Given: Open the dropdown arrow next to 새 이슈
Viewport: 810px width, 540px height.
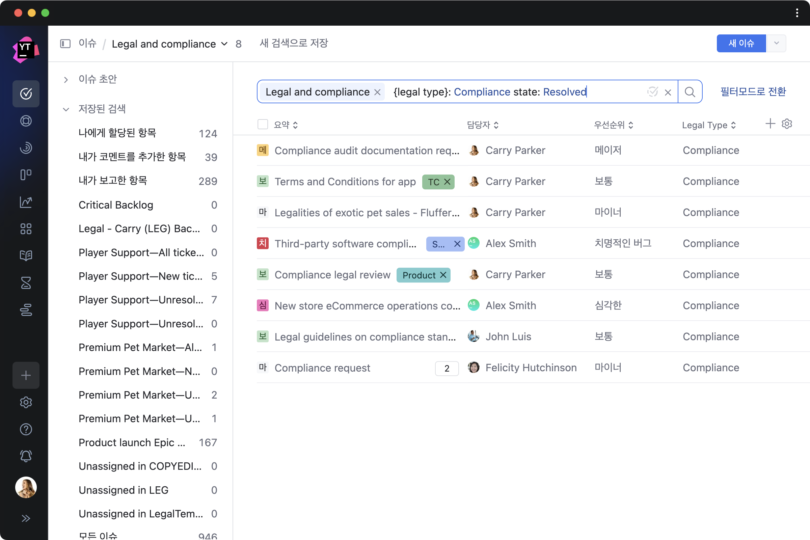Looking at the screenshot, I should click(x=776, y=44).
